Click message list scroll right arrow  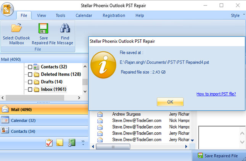coord(186,146)
